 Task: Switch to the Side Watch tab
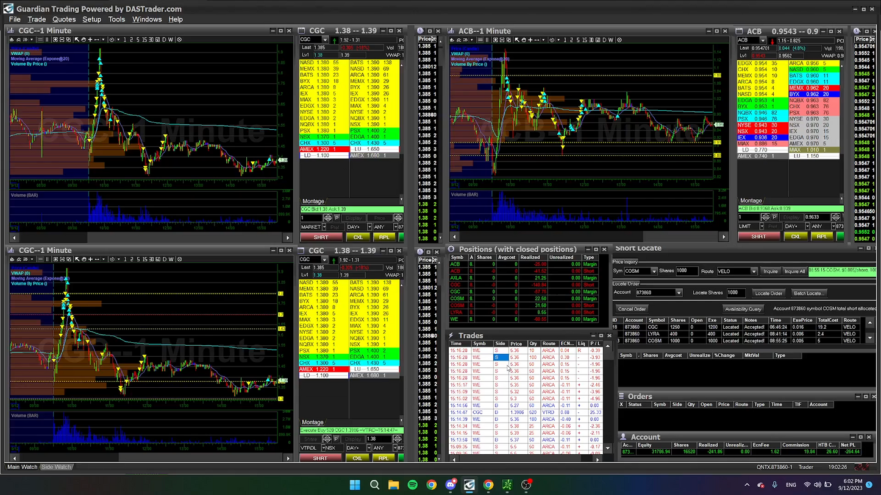(56, 466)
